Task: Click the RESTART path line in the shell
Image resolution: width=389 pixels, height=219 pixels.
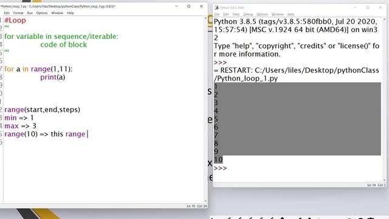Action: tap(297, 74)
